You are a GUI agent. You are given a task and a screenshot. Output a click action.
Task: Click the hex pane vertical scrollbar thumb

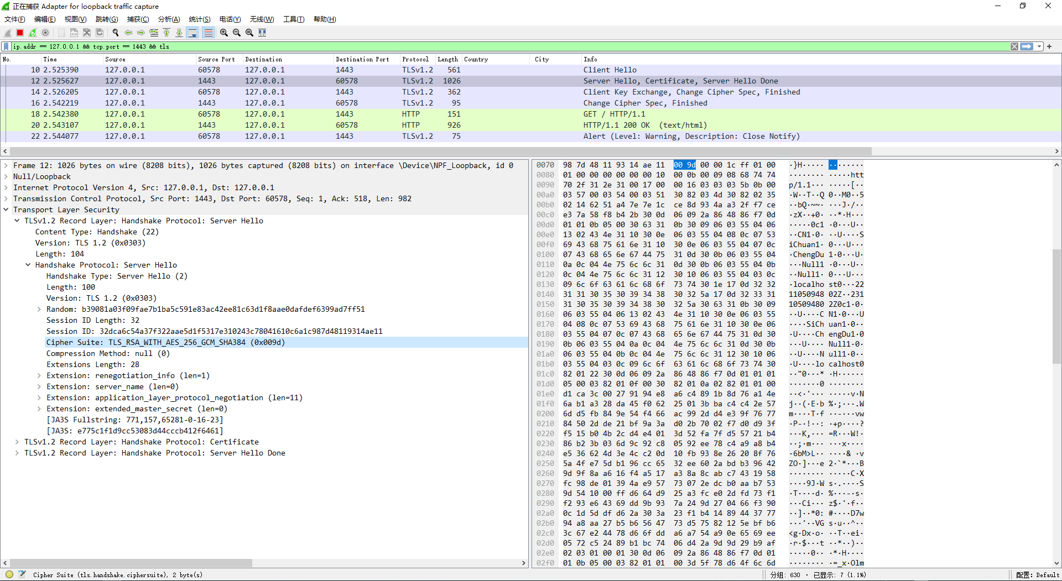coord(1056,306)
